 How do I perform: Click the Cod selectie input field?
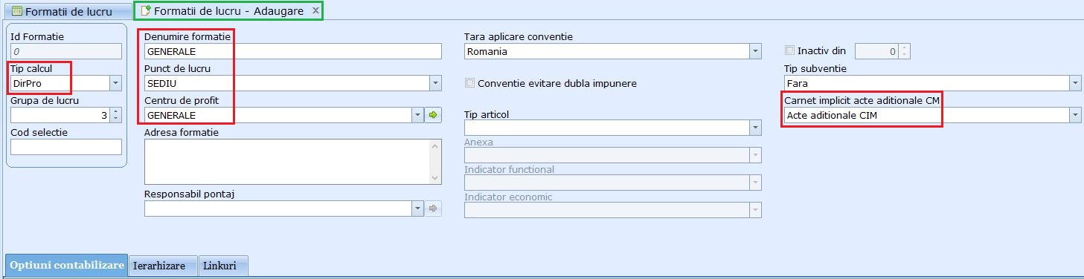pyautogui.click(x=66, y=147)
